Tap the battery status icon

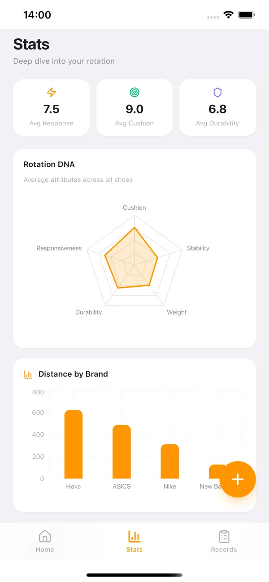[247, 15]
